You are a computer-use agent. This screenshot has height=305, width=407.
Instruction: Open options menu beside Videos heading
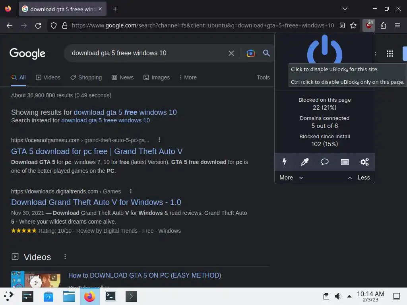pyautogui.click(x=65, y=257)
